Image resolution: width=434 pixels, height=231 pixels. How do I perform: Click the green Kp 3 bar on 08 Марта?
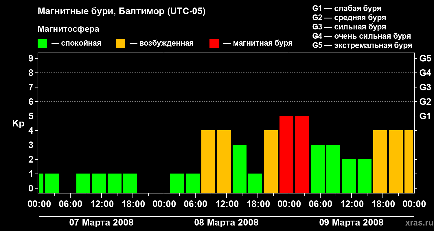[x=240, y=169]
